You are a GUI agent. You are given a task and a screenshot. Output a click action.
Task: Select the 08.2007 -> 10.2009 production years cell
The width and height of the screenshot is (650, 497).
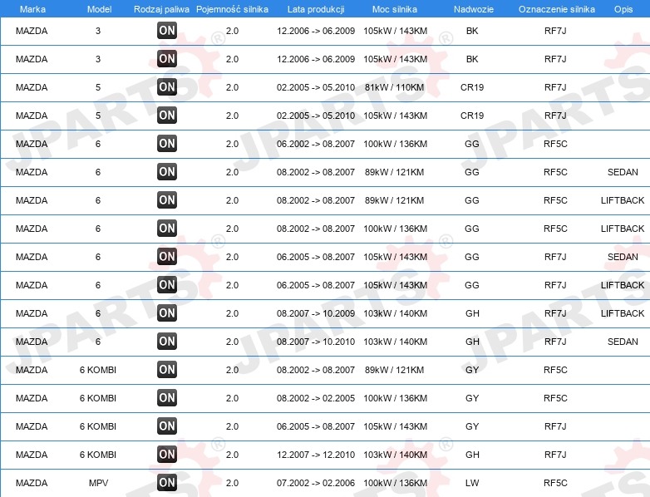tap(316, 313)
